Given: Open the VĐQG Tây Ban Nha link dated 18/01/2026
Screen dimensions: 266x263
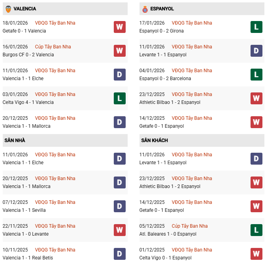Looking at the screenshot, I should [55, 23].
